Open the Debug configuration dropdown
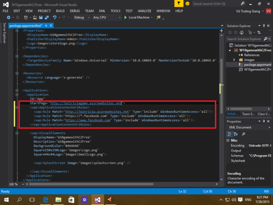Image resolution: width=273 pixels, height=205 pixels. point(82,17)
